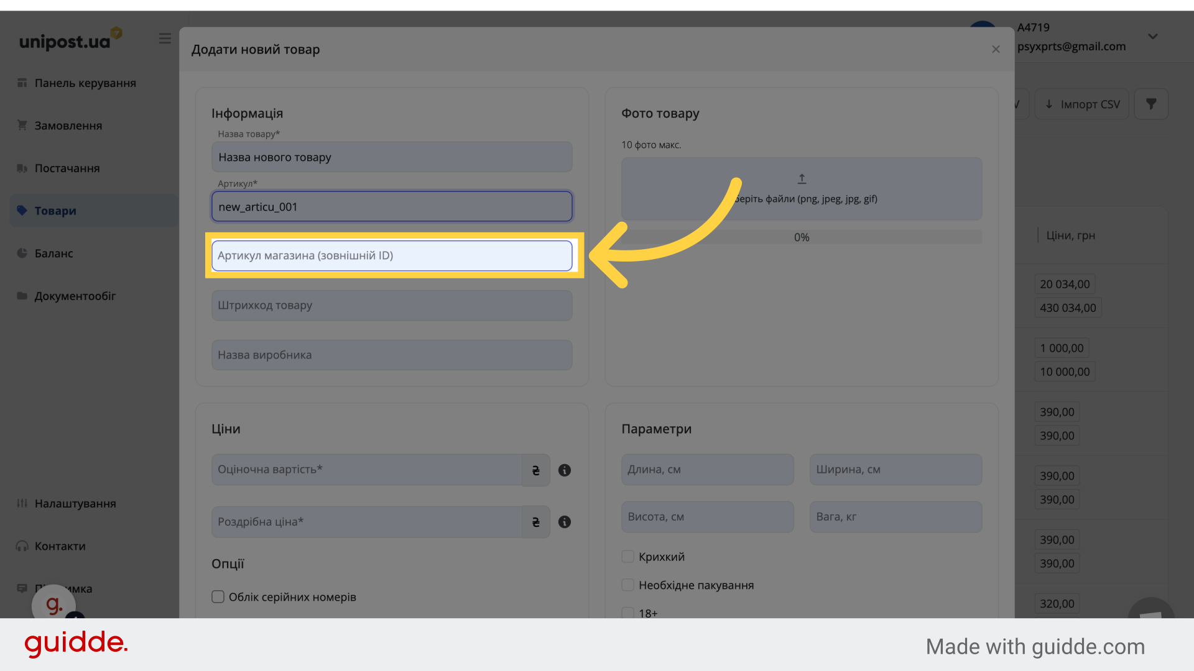This screenshot has width=1194, height=671.
Task: Close the Додати новий товар dialog
Action: [996, 49]
